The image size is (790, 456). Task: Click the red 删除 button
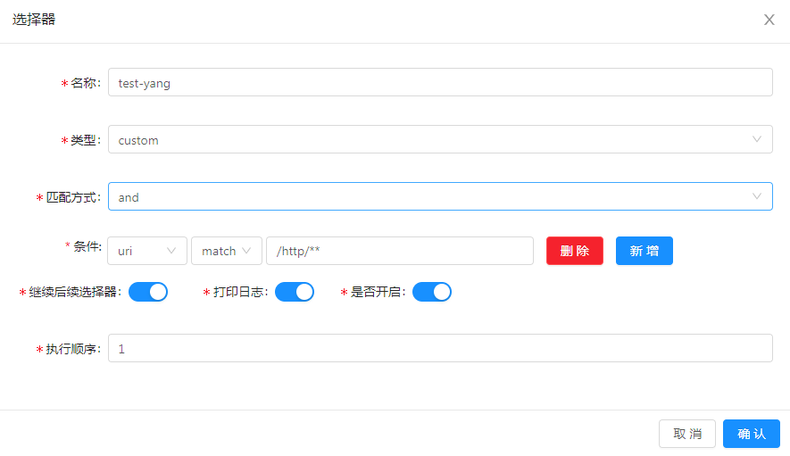tap(574, 251)
